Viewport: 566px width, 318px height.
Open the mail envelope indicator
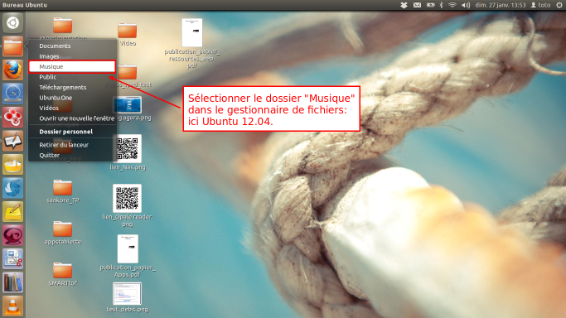[x=418, y=5]
